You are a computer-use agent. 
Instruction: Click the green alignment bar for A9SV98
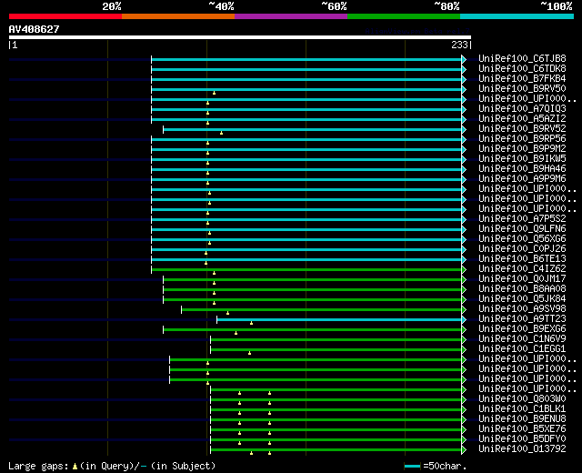(321, 310)
